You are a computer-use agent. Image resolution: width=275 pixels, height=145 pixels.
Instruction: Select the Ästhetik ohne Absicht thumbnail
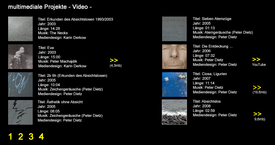click(20, 112)
